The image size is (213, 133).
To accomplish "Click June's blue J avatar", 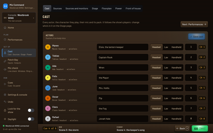I will coord(48,88).
